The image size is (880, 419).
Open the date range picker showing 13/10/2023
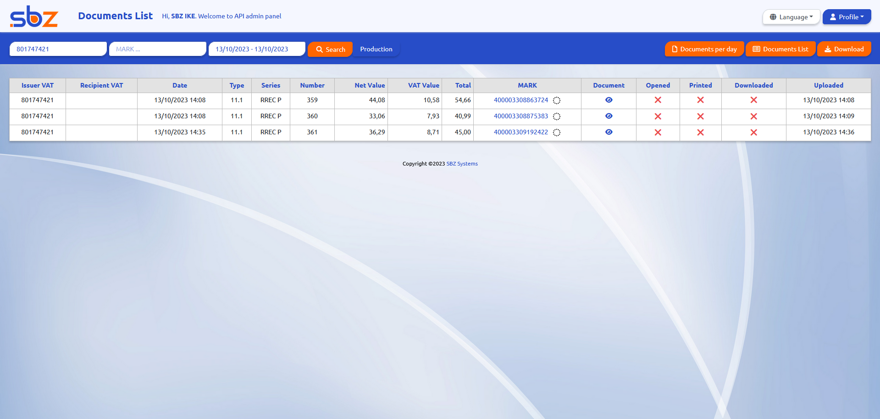point(256,49)
